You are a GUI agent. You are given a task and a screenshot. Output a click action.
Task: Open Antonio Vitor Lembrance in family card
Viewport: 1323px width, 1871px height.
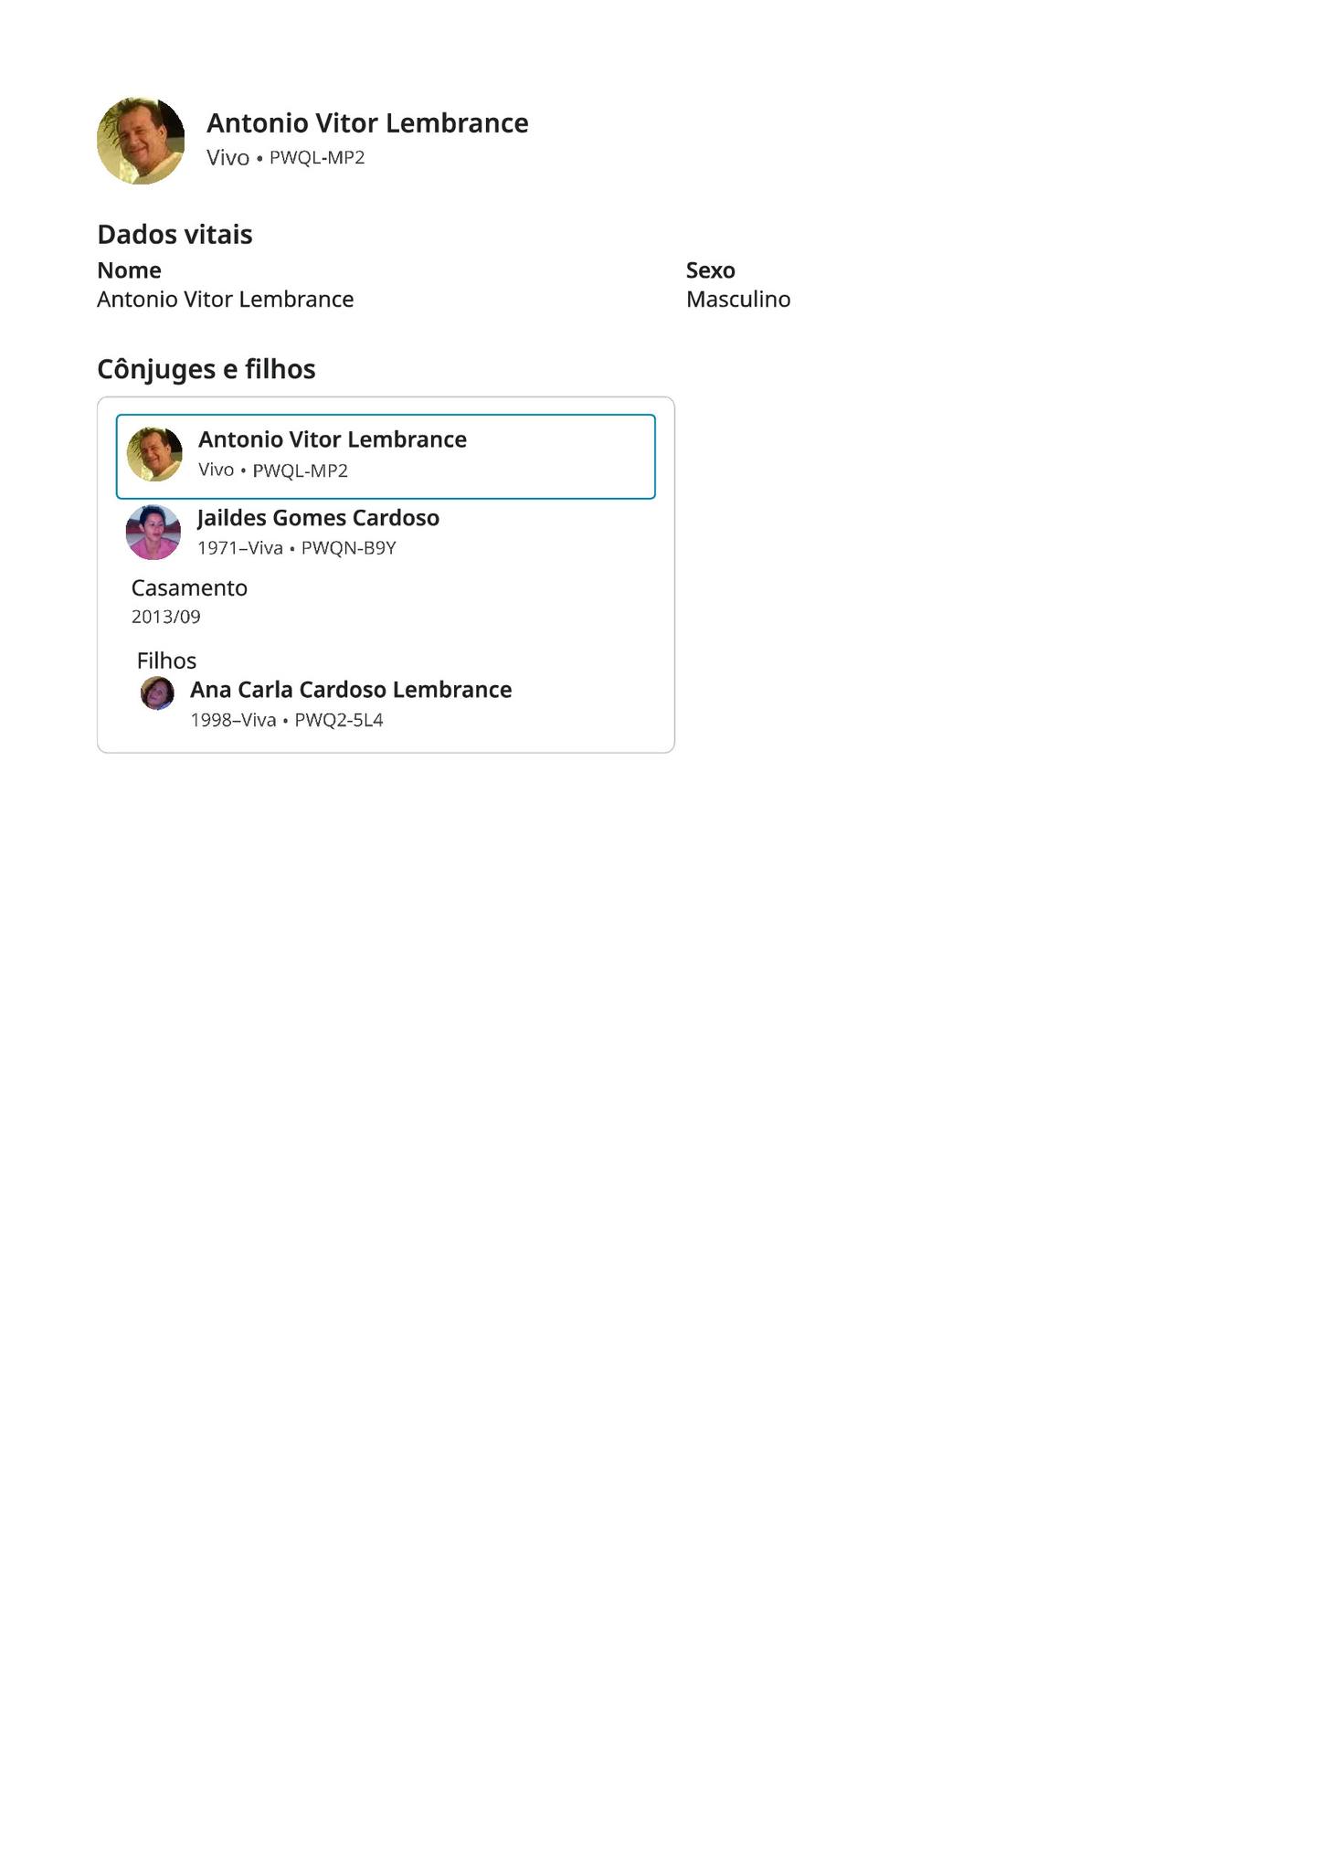click(x=333, y=439)
